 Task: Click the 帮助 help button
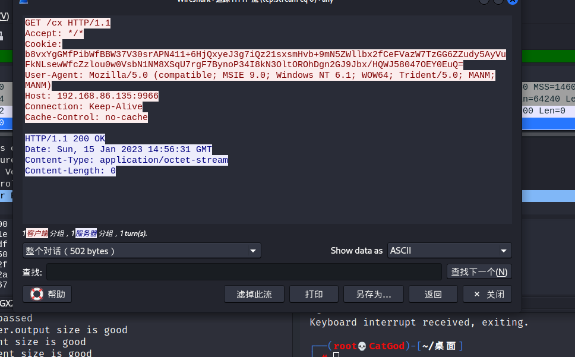48,294
